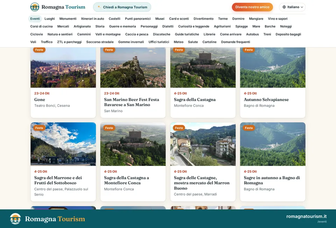Click Festa badge on Autunno Selvapianese card
This screenshot has width=336, height=228.
point(248,50)
